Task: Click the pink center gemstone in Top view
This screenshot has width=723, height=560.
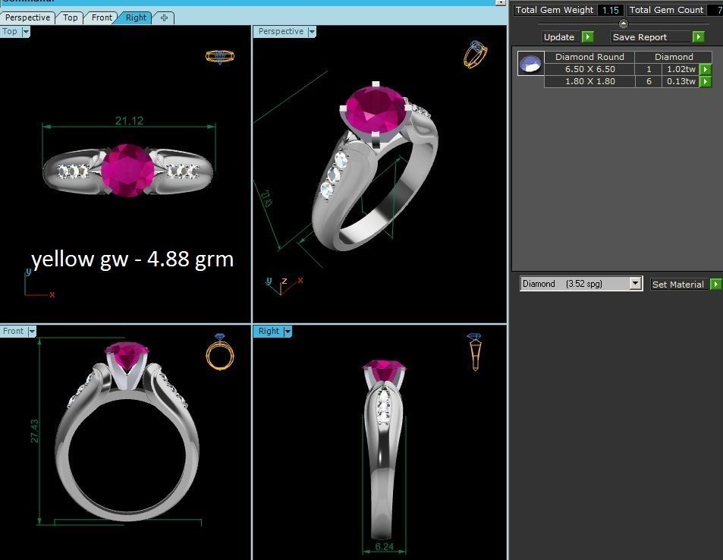Action: 127,170
